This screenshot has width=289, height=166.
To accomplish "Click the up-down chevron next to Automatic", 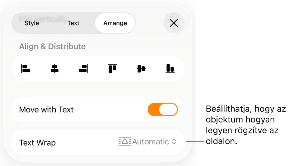I will (x=174, y=142).
